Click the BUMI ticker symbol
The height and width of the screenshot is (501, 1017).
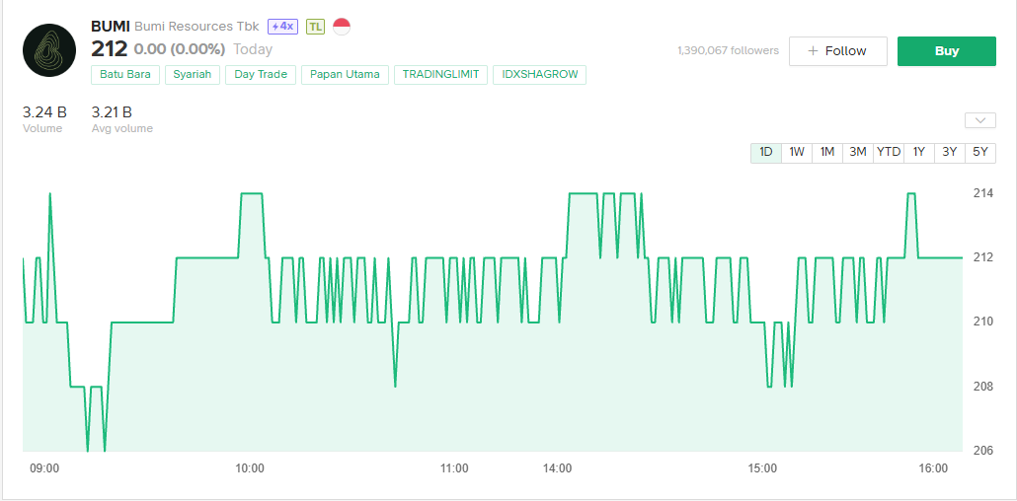[x=111, y=27]
